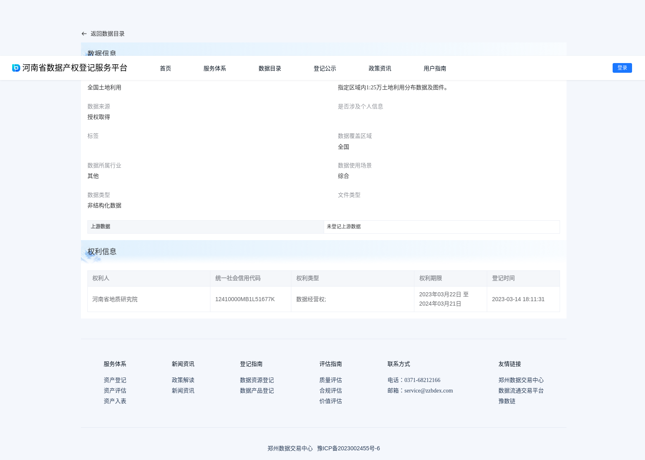Open the 豫数链 friendly link
The width and height of the screenshot is (645, 460).
(507, 401)
